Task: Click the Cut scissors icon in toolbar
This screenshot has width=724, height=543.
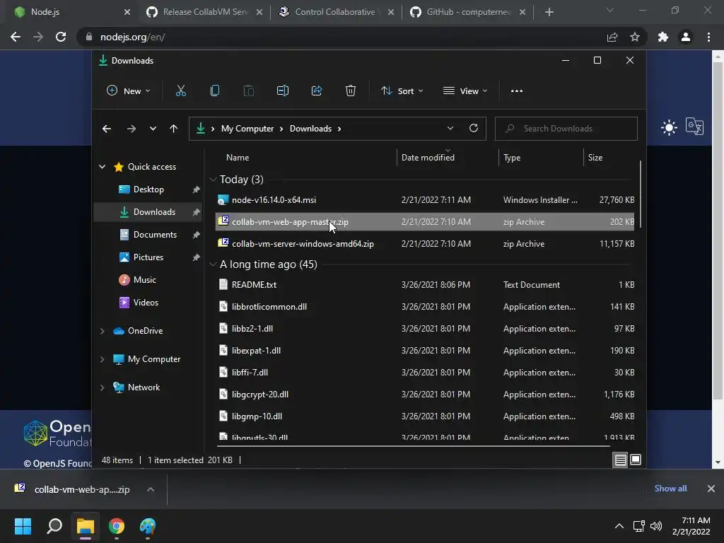Action: click(x=180, y=91)
